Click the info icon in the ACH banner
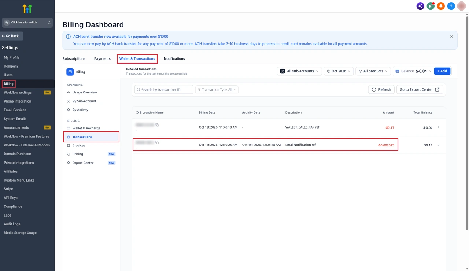Image resolution: width=469 pixels, height=271 pixels. (68, 37)
